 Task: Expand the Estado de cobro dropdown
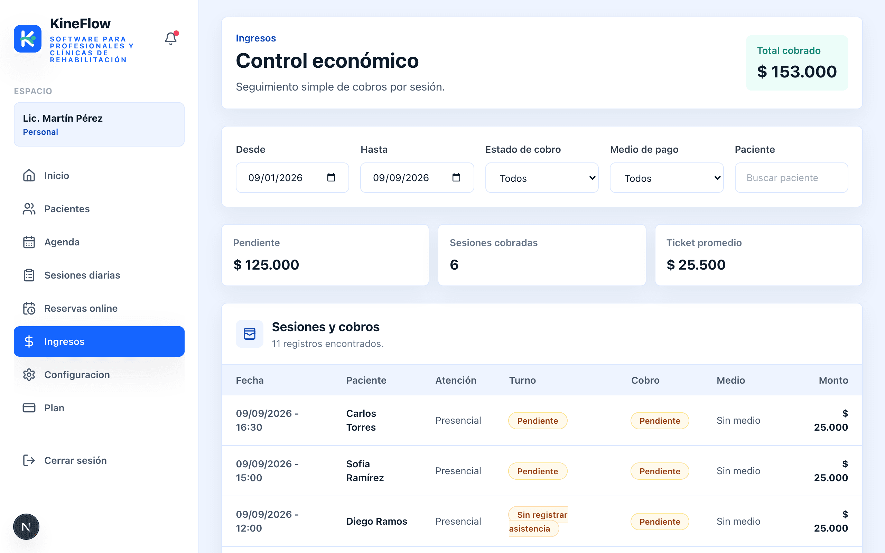point(542,178)
